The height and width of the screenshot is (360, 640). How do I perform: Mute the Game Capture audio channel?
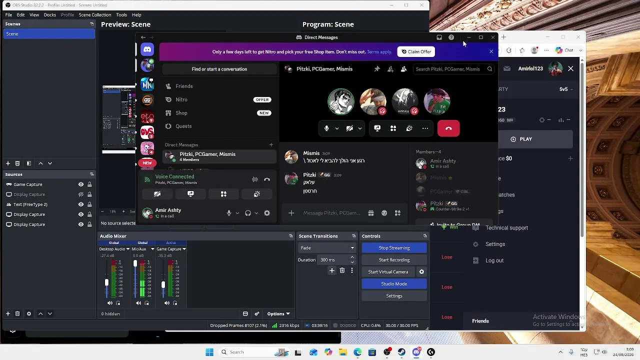coord(167,303)
